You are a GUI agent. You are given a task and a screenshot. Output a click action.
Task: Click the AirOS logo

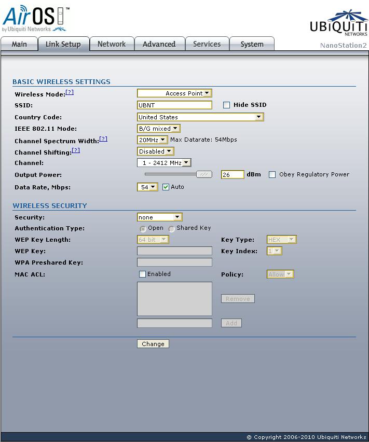click(x=36, y=19)
